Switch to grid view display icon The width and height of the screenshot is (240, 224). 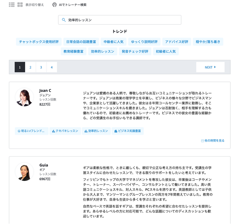(20, 5)
